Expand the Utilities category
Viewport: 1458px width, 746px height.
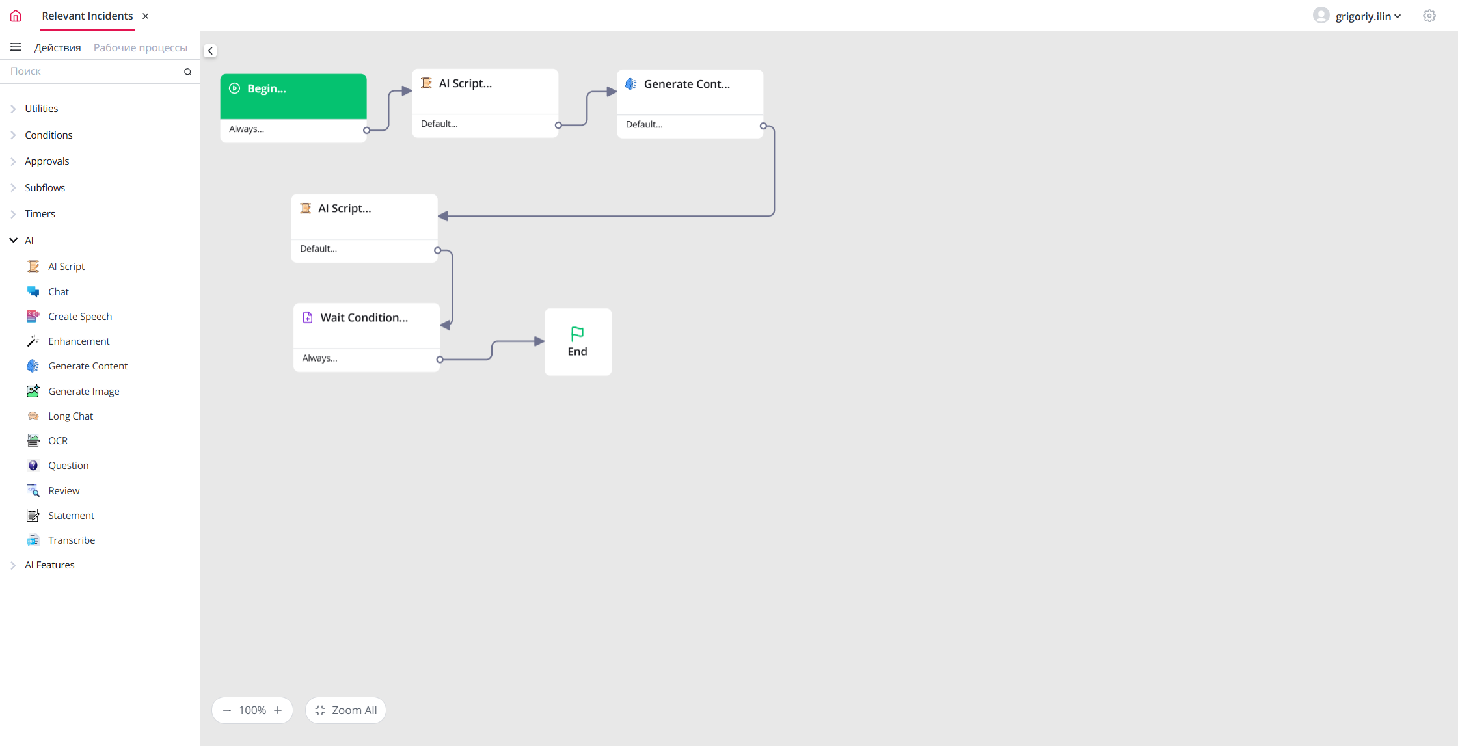(x=13, y=109)
